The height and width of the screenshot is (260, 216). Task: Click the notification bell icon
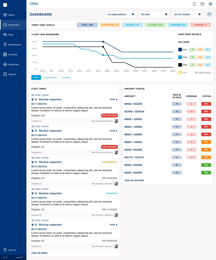click(194, 4)
